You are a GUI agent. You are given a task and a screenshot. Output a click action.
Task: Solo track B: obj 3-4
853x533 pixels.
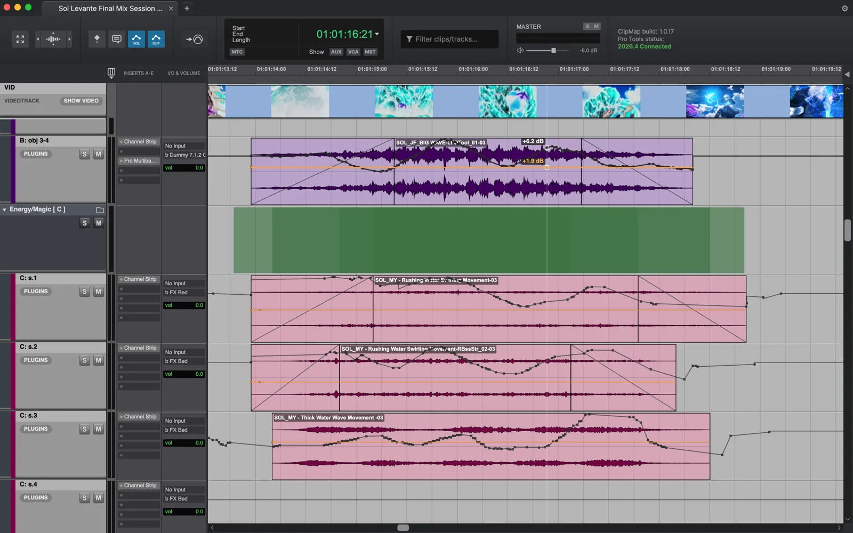point(84,154)
